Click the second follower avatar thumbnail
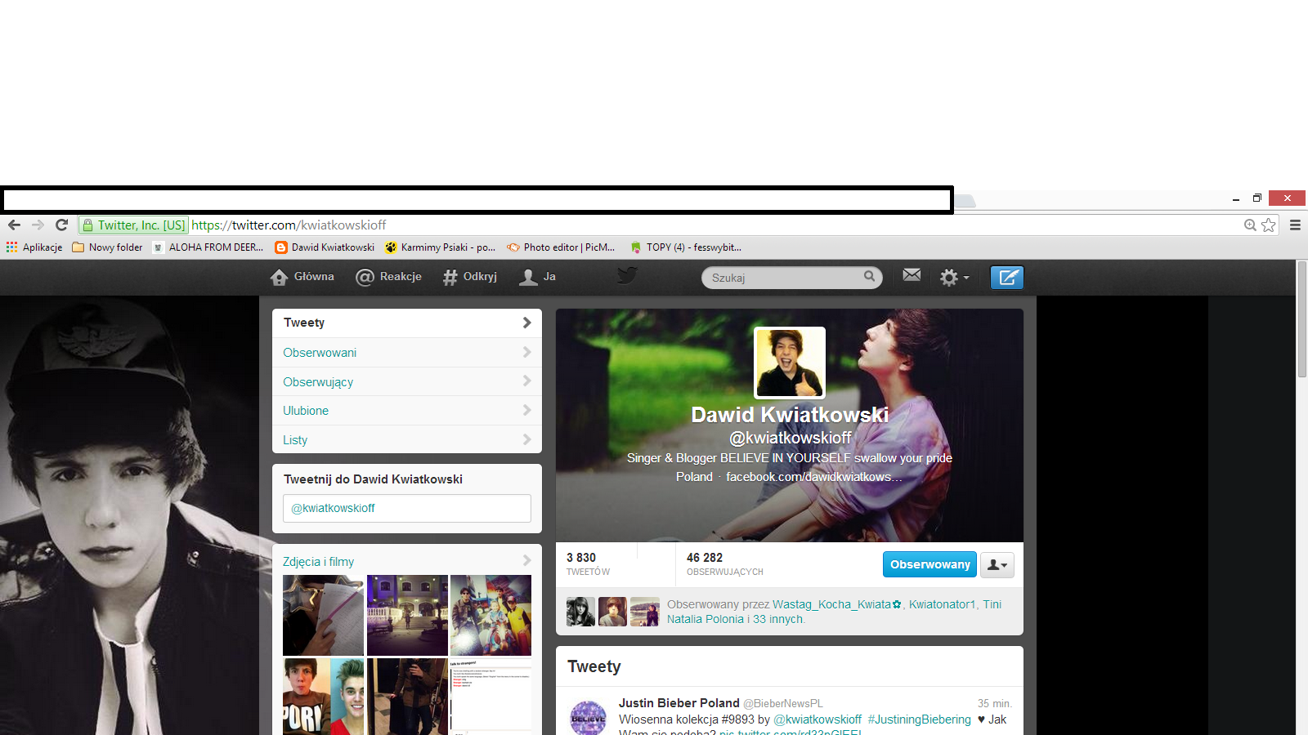 (x=612, y=612)
